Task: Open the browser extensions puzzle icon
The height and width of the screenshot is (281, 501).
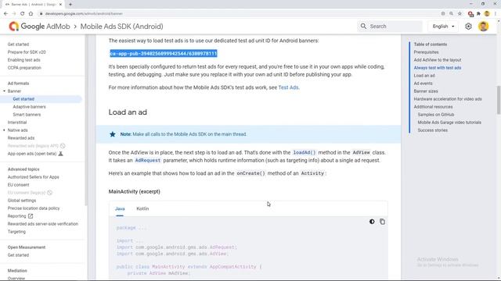Action: [478, 14]
